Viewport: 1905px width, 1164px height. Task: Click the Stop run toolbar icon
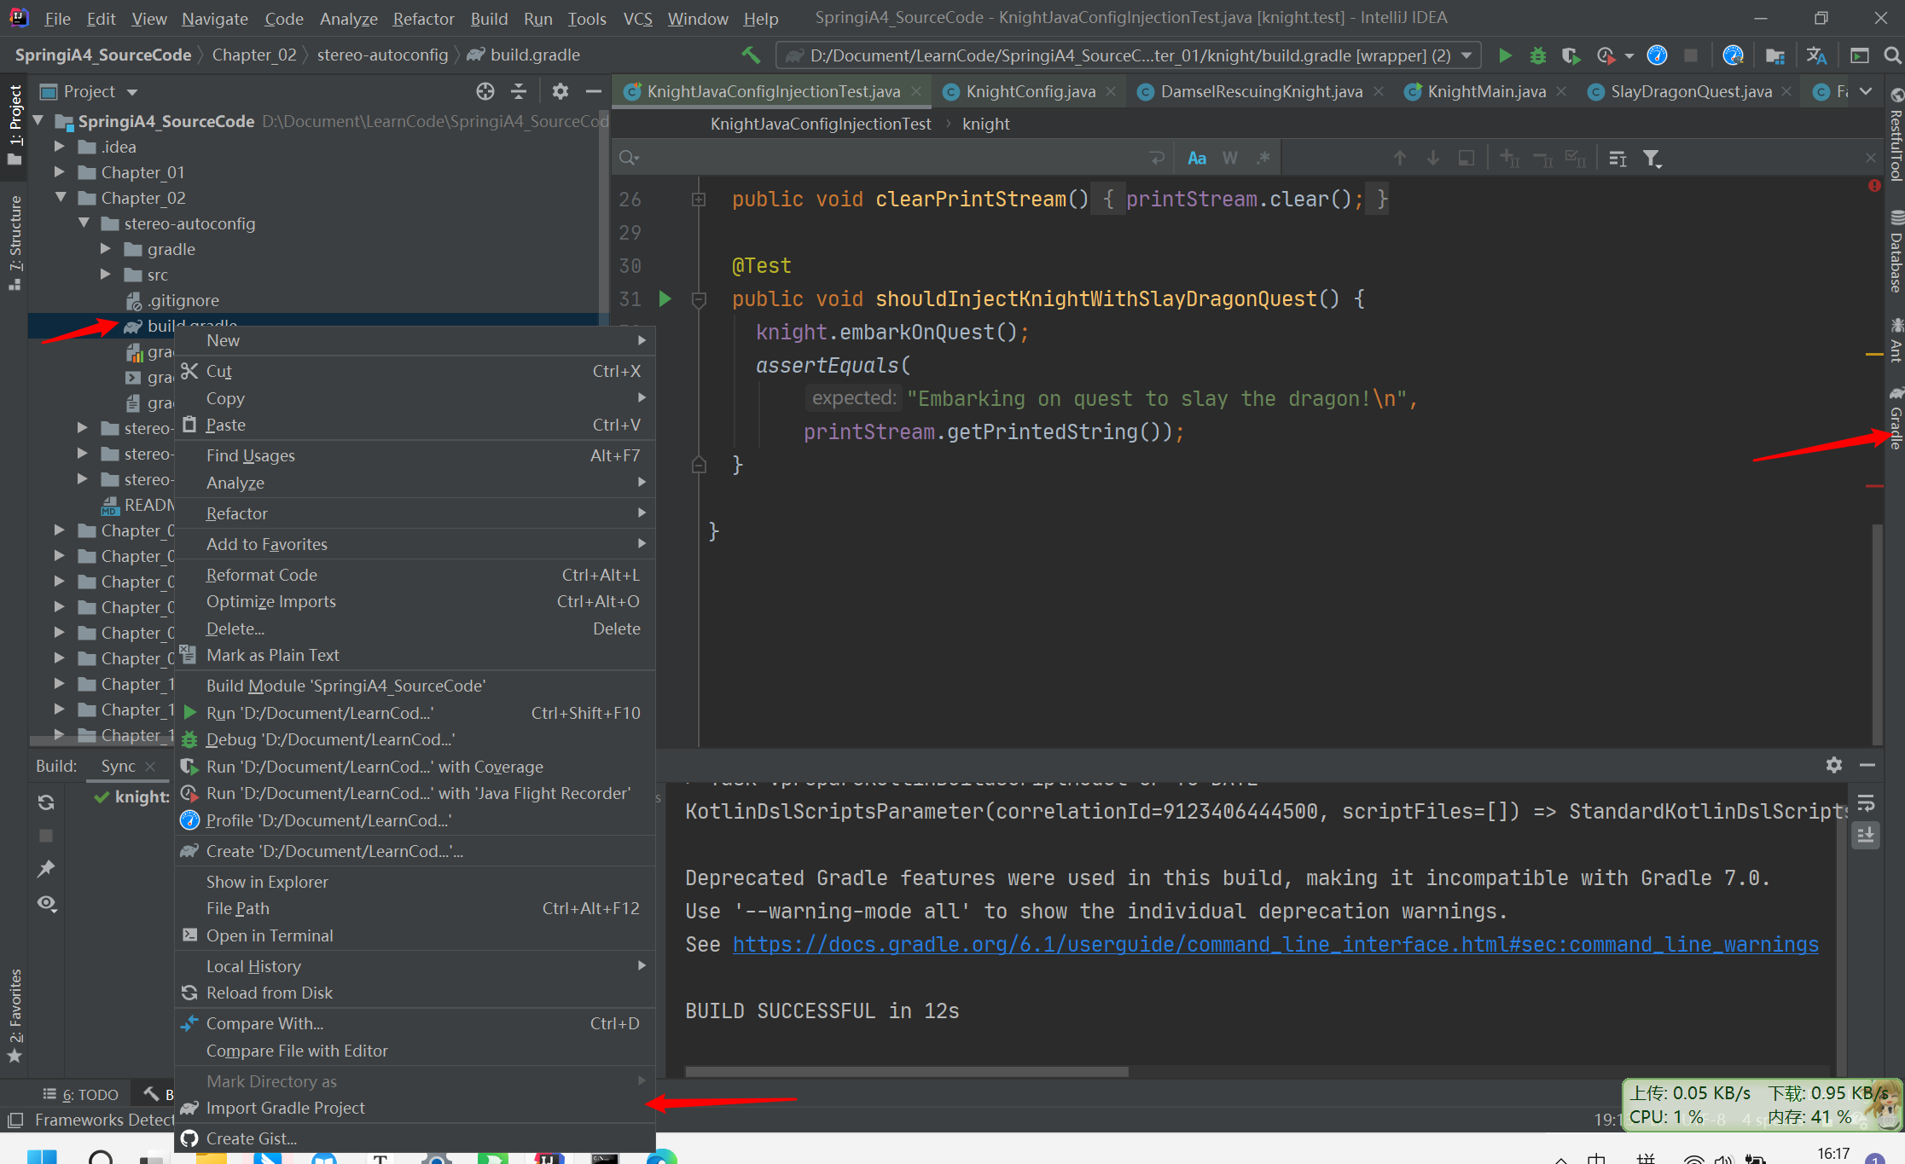point(1690,55)
